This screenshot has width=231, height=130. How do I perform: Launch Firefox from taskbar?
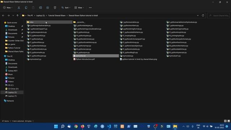click(x=83, y=126)
